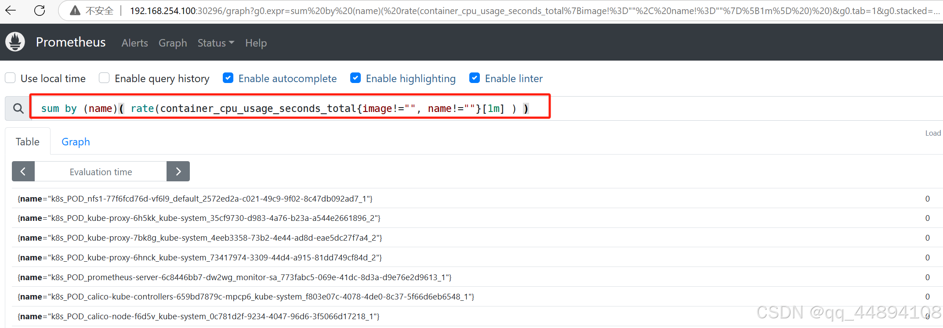Viewport: 943px width, 328px height.
Task: Click the magnifier icon beside the query box
Action: (18, 108)
